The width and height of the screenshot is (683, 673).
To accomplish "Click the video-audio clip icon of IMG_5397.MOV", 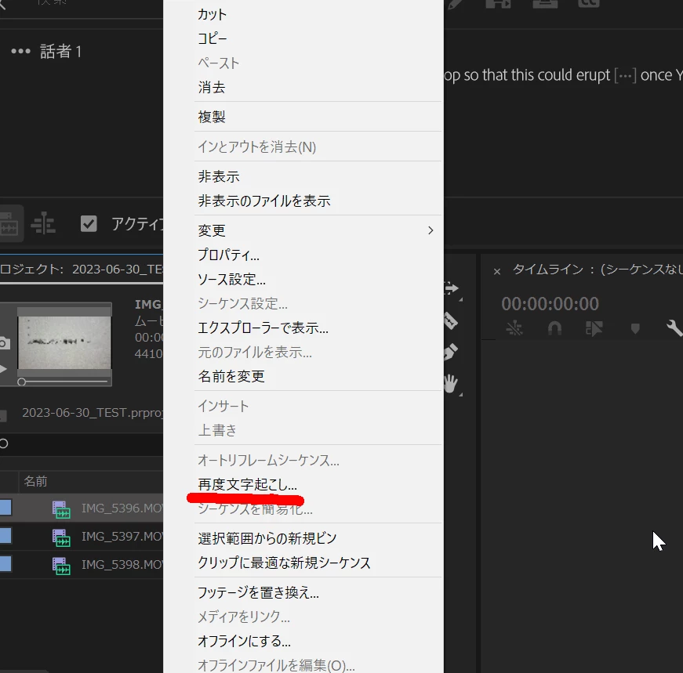I will pos(61,537).
